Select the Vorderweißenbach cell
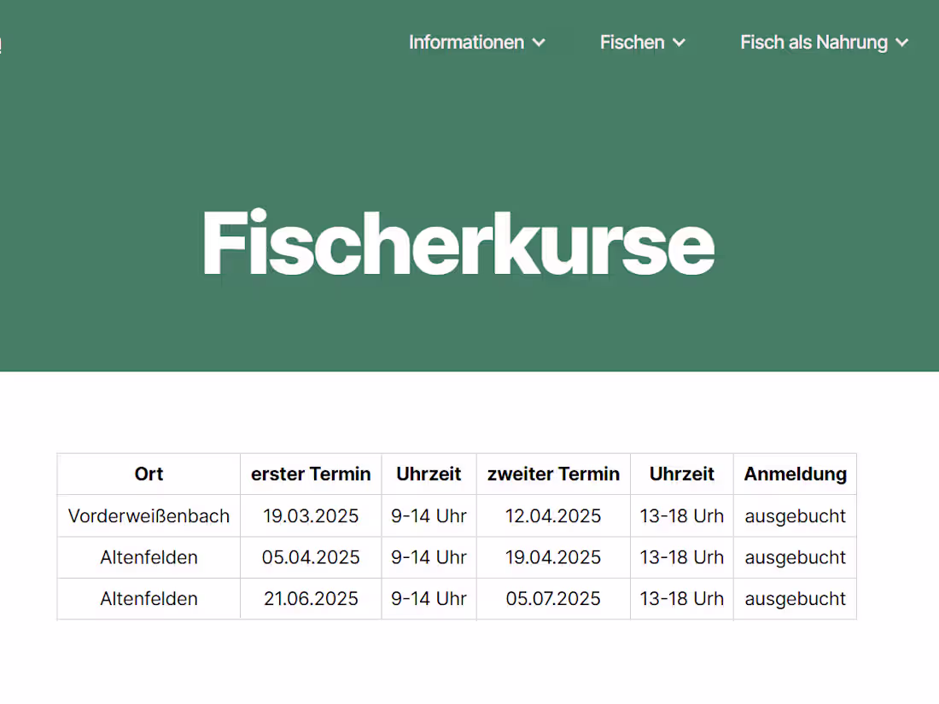This screenshot has width=939, height=704. tap(149, 516)
